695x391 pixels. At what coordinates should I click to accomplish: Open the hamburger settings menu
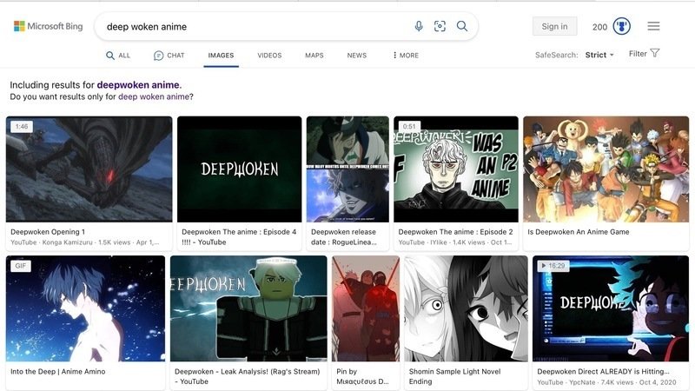click(x=653, y=26)
